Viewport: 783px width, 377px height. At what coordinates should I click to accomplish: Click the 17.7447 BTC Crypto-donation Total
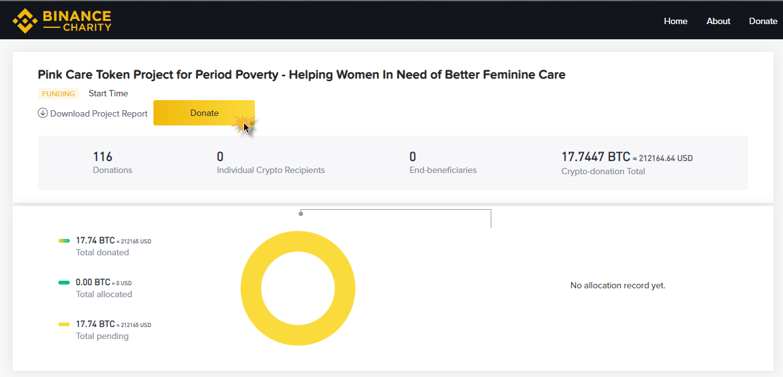point(595,157)
